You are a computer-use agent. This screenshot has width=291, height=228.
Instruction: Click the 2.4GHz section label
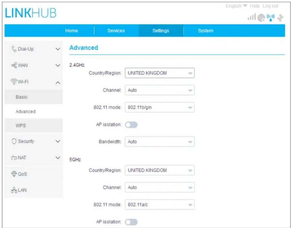[x=77, y=65]
